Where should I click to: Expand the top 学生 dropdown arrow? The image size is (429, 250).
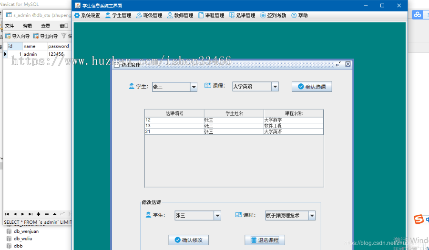click(x=194, y=87)
